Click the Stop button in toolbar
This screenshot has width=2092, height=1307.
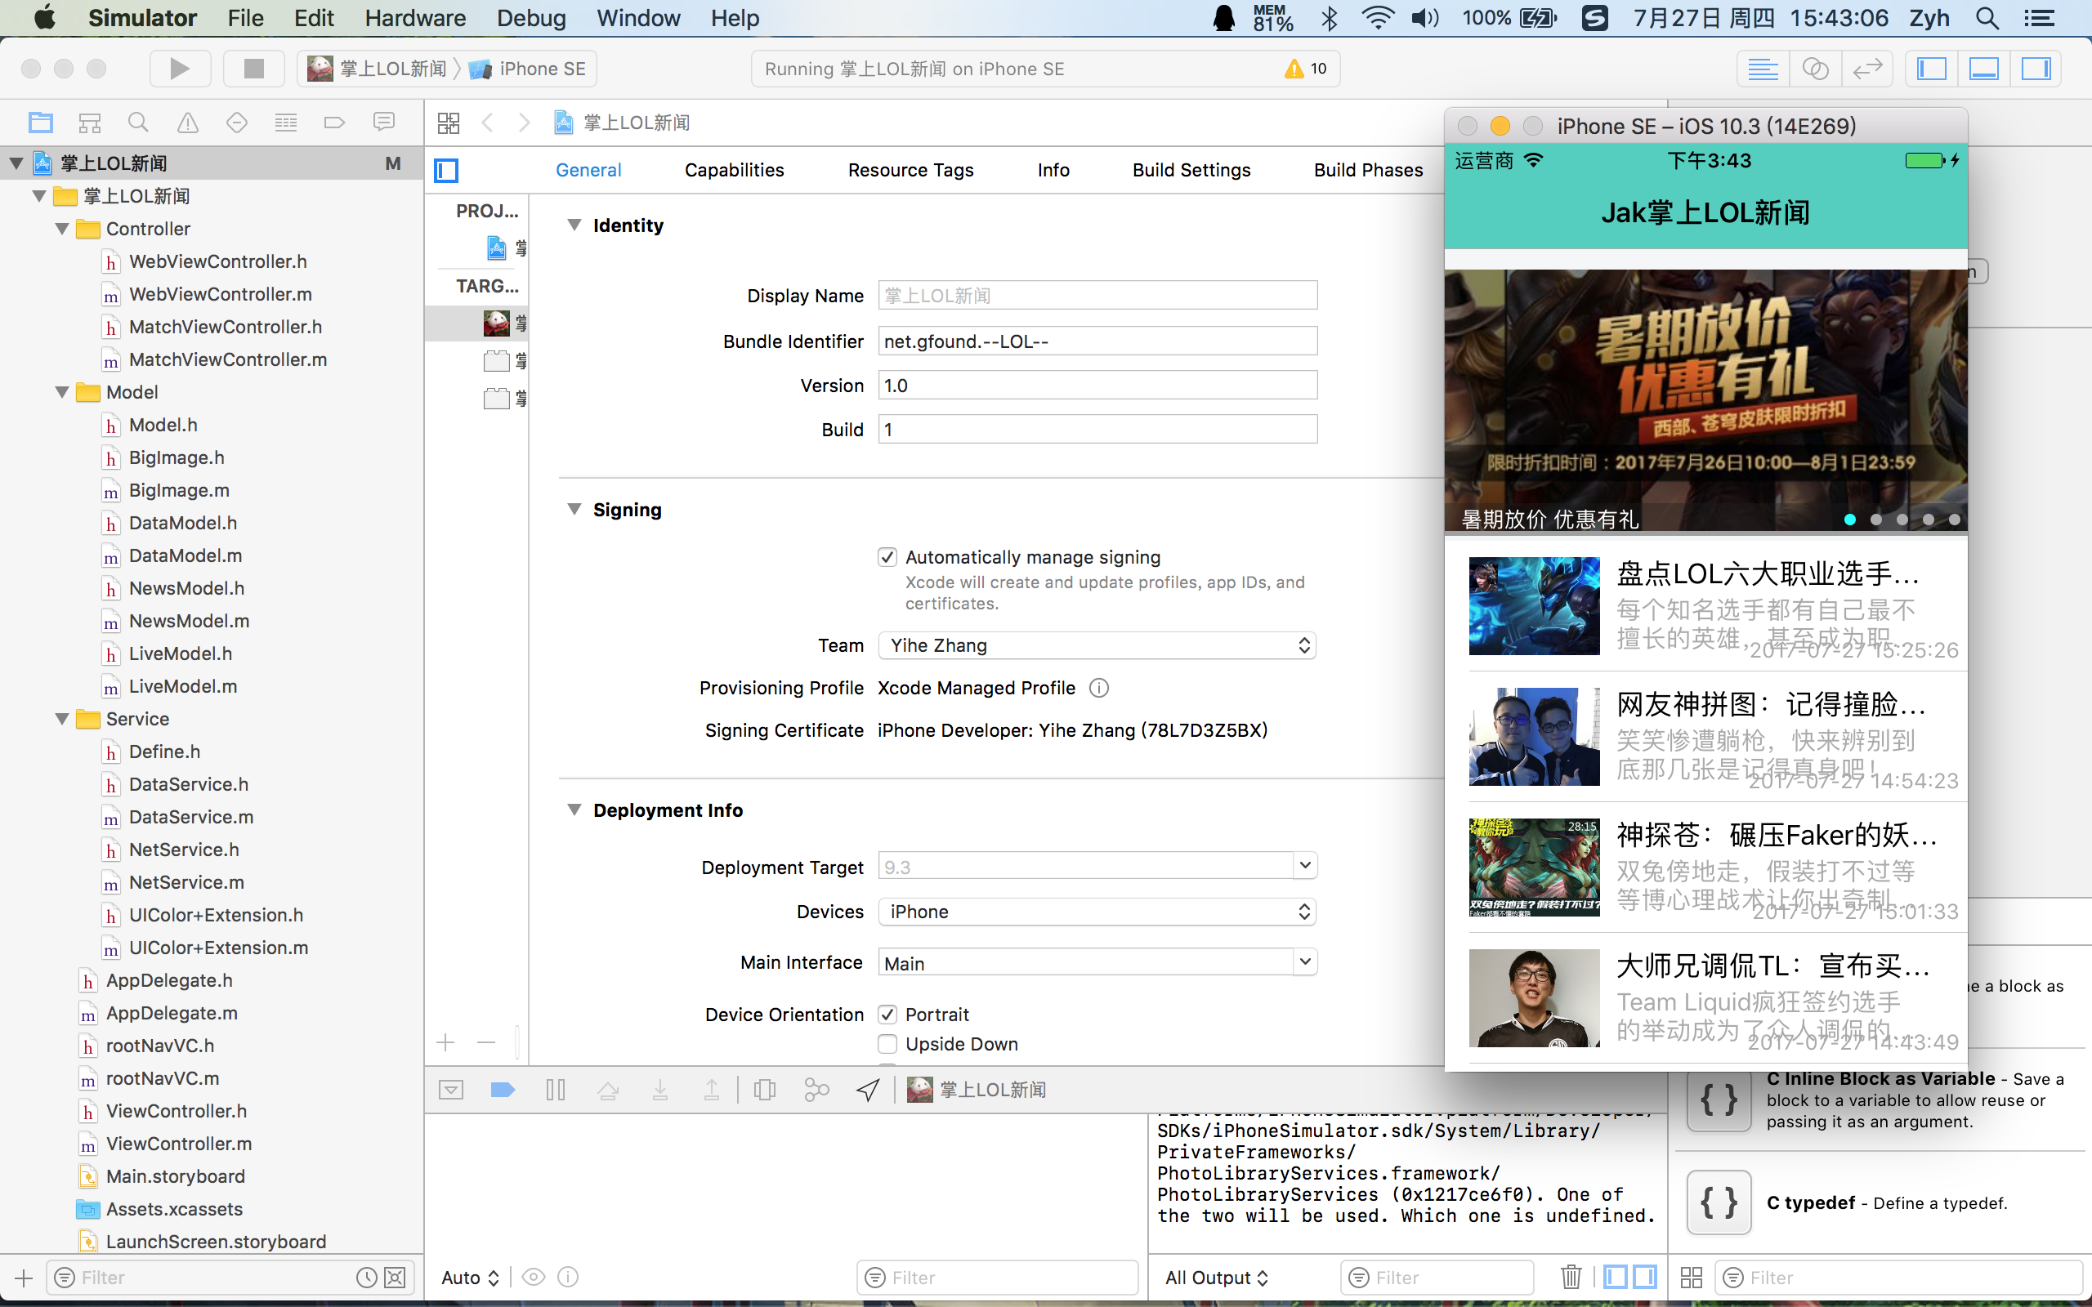(x=253, y=68)
